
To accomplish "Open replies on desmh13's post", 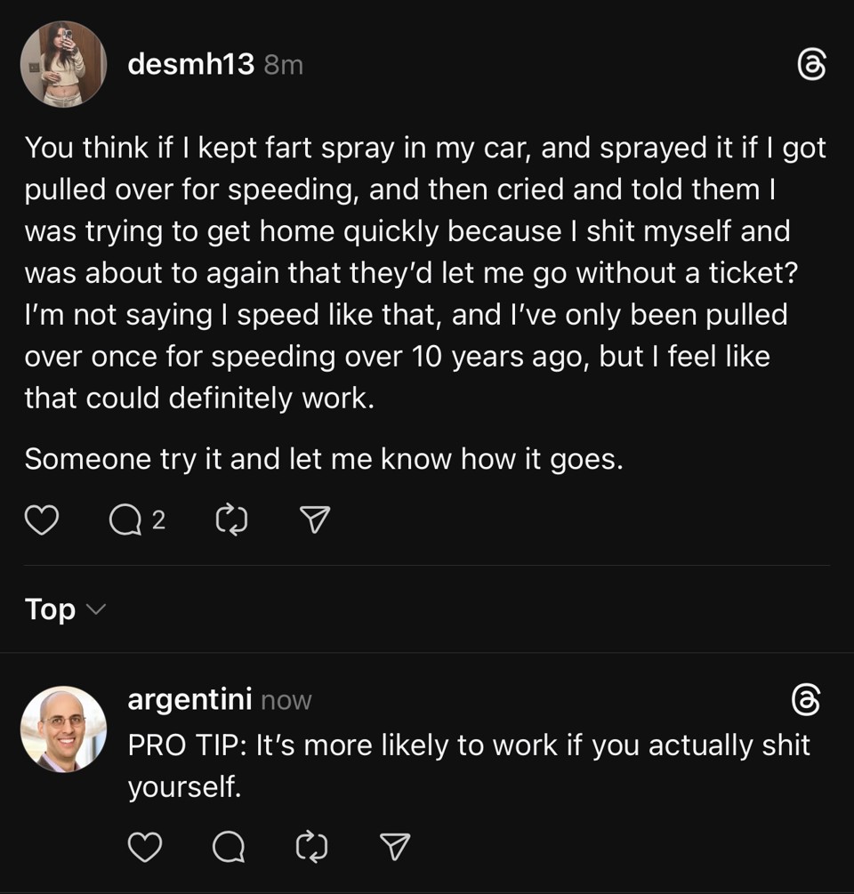I will (x=125, y=519).
